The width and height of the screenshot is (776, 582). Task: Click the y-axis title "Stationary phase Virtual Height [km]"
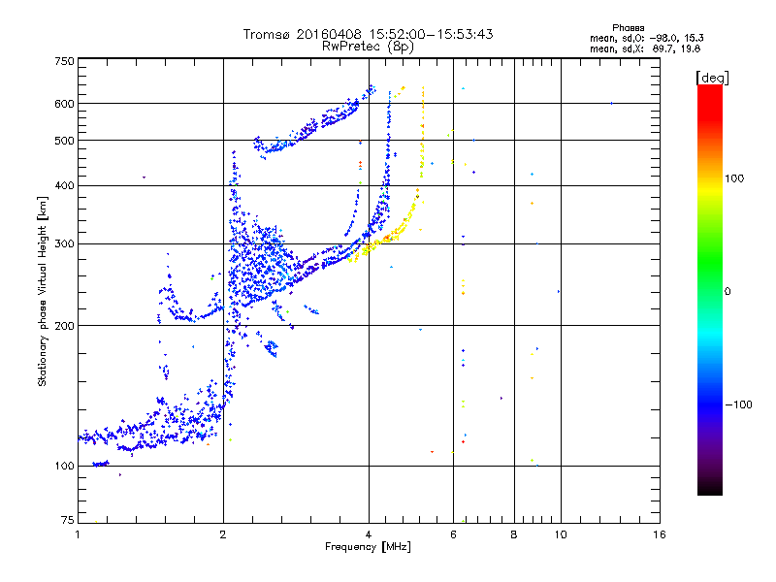click(43, 291)
